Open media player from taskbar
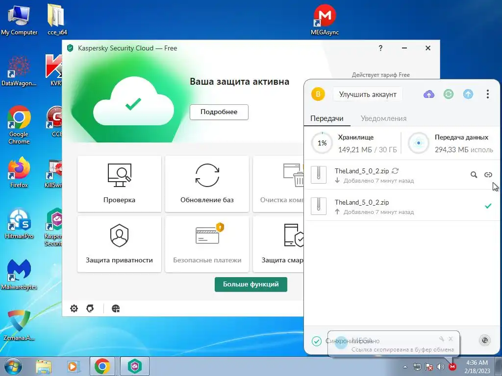The image size is (502, 376). pos(73,366)
